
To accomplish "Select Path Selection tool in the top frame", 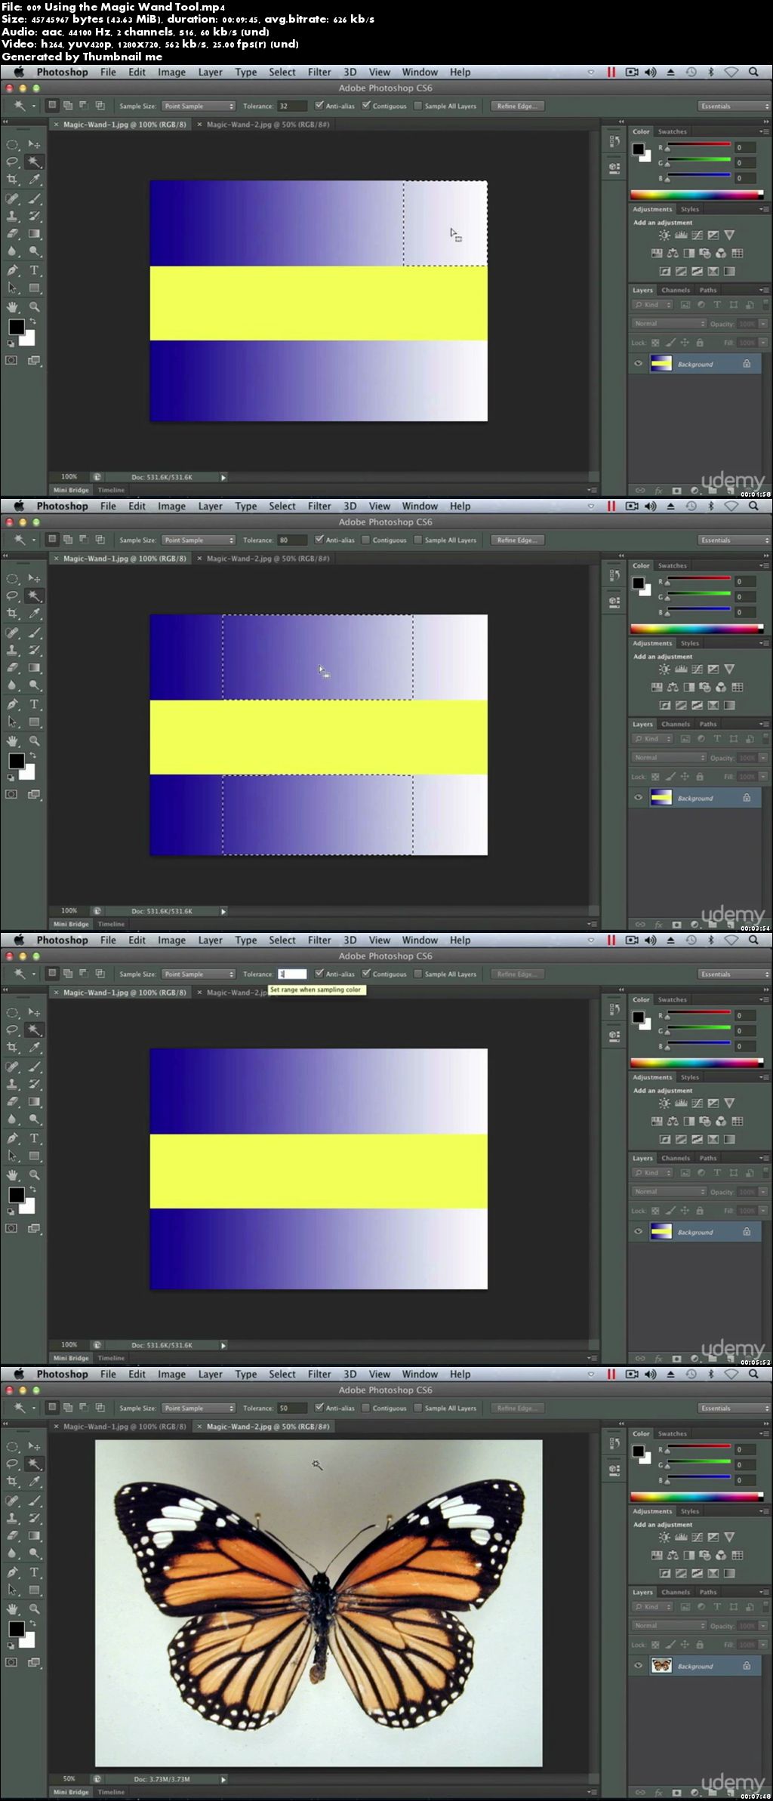I will coord(13,288).
